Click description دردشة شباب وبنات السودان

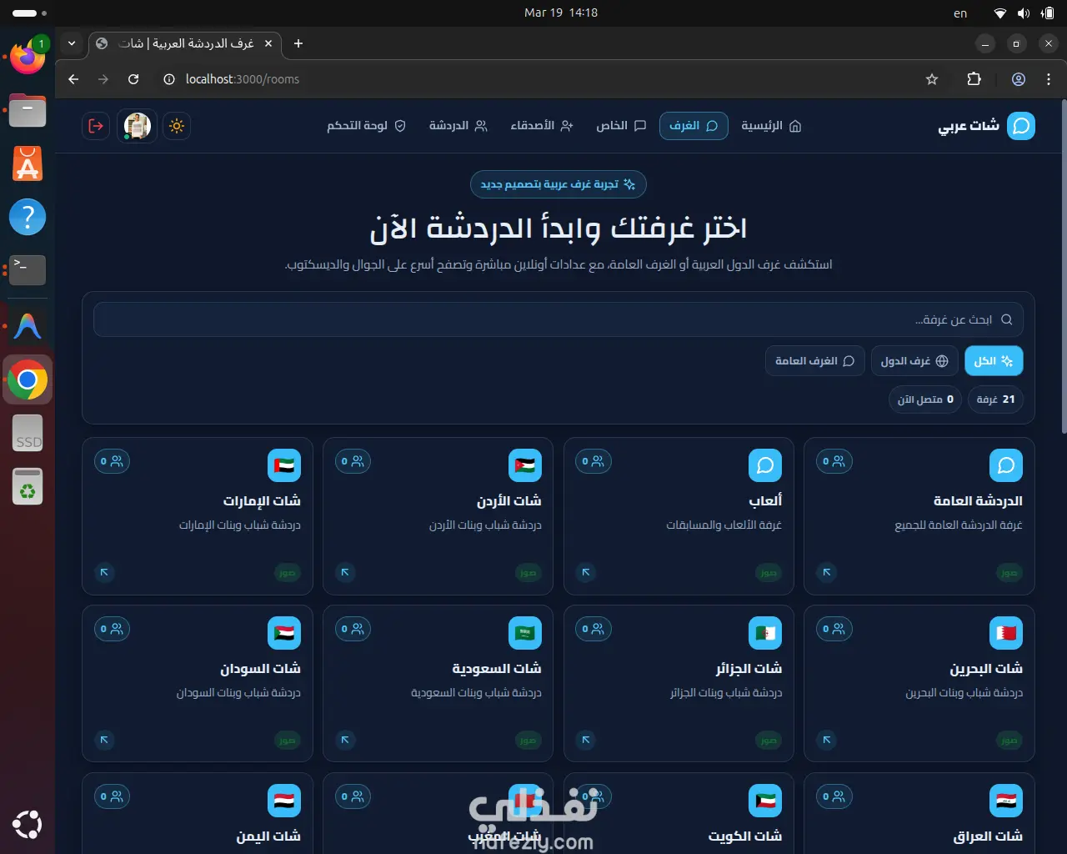tap(238, 693)
